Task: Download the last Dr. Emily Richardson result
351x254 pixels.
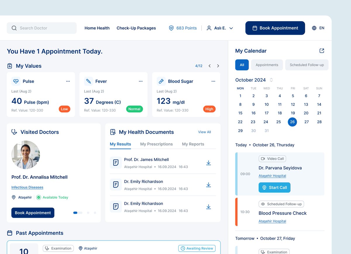Action: (209, 207)
